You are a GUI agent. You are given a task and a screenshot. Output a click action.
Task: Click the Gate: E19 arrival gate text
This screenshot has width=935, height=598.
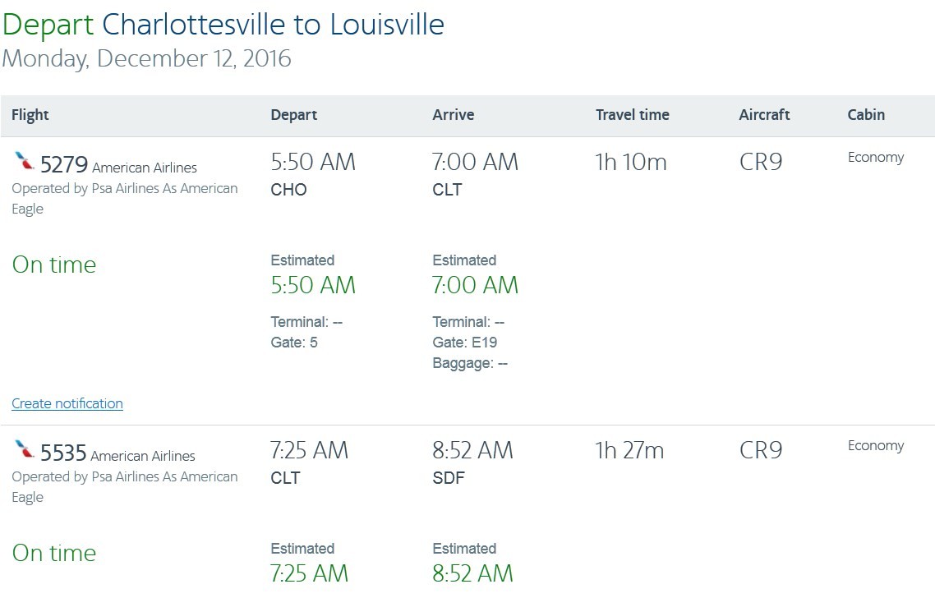(x=464, y=343)
